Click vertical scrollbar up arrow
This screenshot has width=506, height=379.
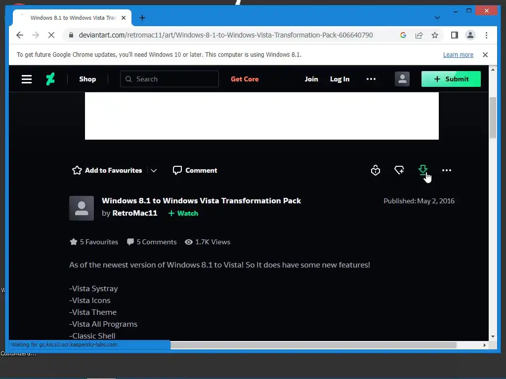[493, 70]
